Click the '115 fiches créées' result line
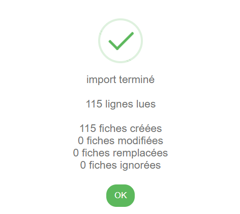The width and height of the screenshot is (240, 214). click(x=121, y=128)
